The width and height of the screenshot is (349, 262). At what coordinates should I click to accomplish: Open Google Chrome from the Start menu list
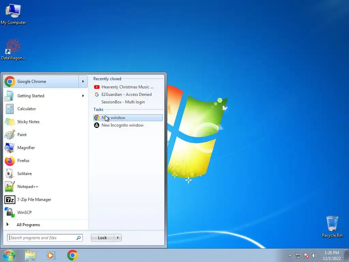(x=41, y=82)
